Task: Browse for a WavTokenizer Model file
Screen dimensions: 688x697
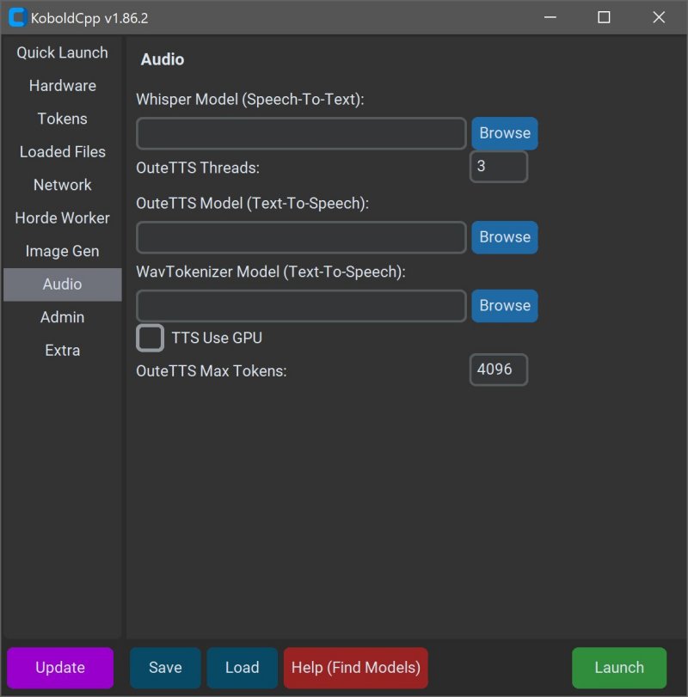Action: pyautogui.click(x=504, y=306)
